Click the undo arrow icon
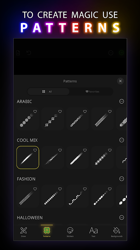 tap(29, 52)
